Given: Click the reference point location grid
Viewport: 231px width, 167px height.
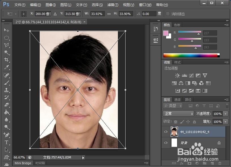Looking at the screenshot, I should (x=24, y=14).
